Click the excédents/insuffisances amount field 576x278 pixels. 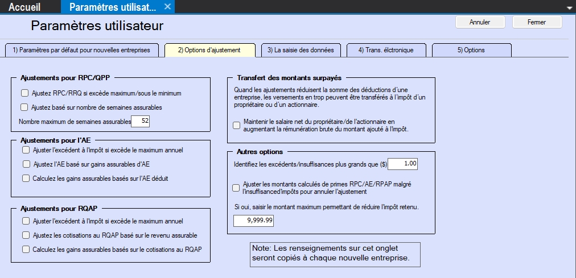coord(402,164)
